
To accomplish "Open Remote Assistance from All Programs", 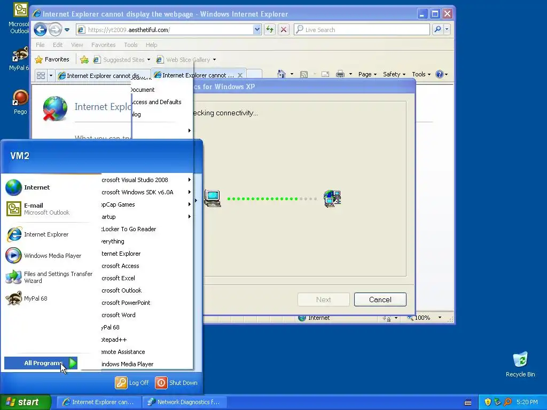I will [146, 352].
